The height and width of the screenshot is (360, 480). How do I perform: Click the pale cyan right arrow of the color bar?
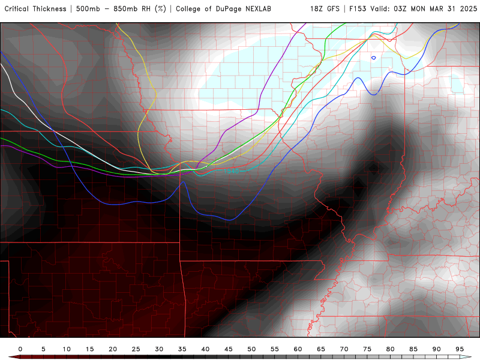click(x=466, y=357)
